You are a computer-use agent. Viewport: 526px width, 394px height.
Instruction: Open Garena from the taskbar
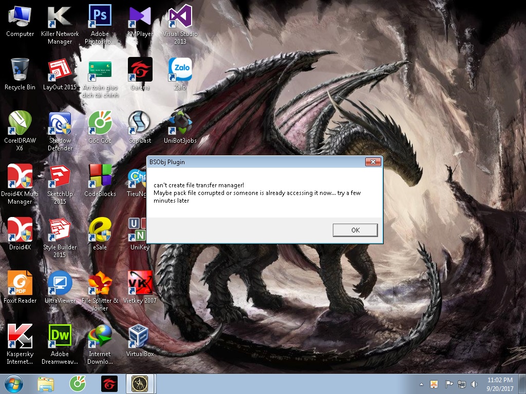click(x=109, y=384)
